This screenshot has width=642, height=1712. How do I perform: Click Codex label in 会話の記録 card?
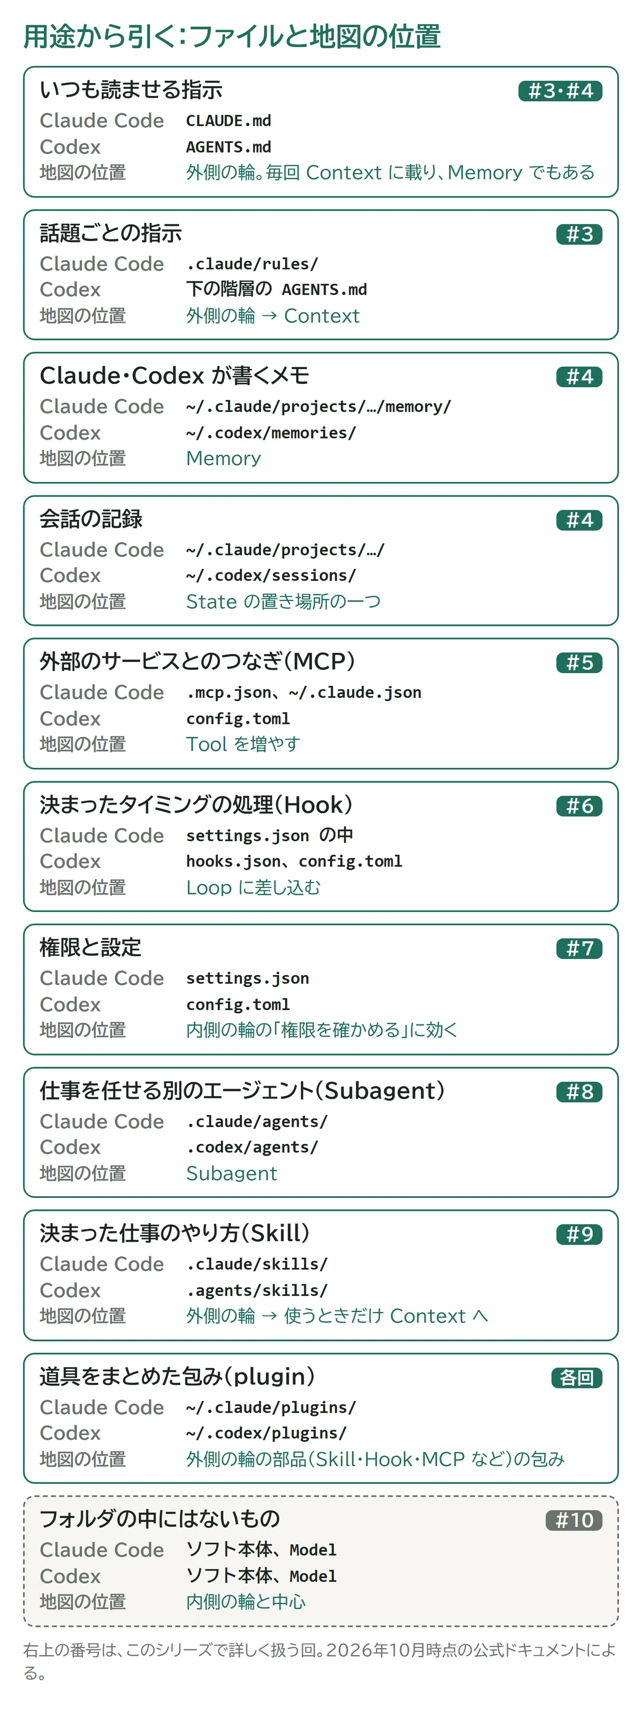click(70, 576)
